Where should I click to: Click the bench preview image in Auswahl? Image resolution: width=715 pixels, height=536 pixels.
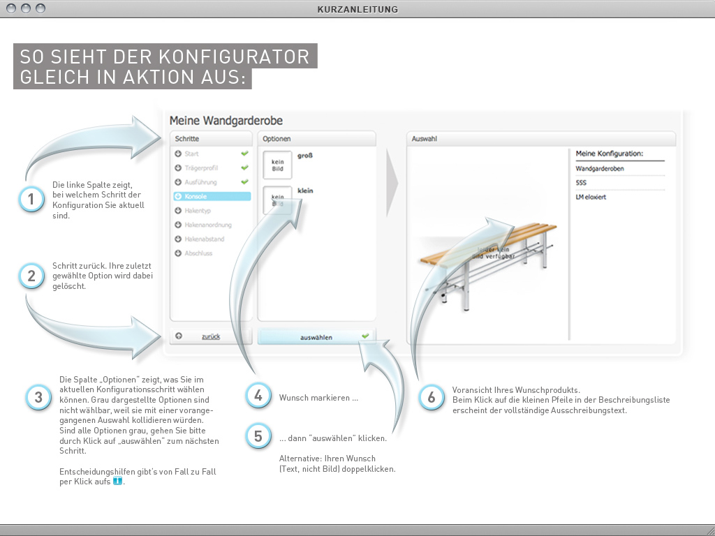488,266
